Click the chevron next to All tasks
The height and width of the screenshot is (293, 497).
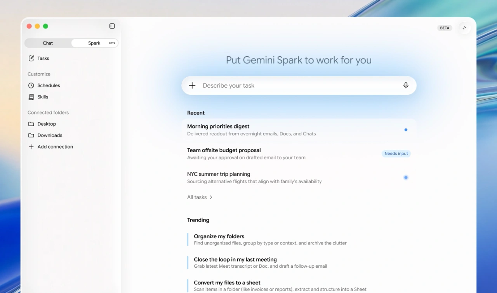211,197
